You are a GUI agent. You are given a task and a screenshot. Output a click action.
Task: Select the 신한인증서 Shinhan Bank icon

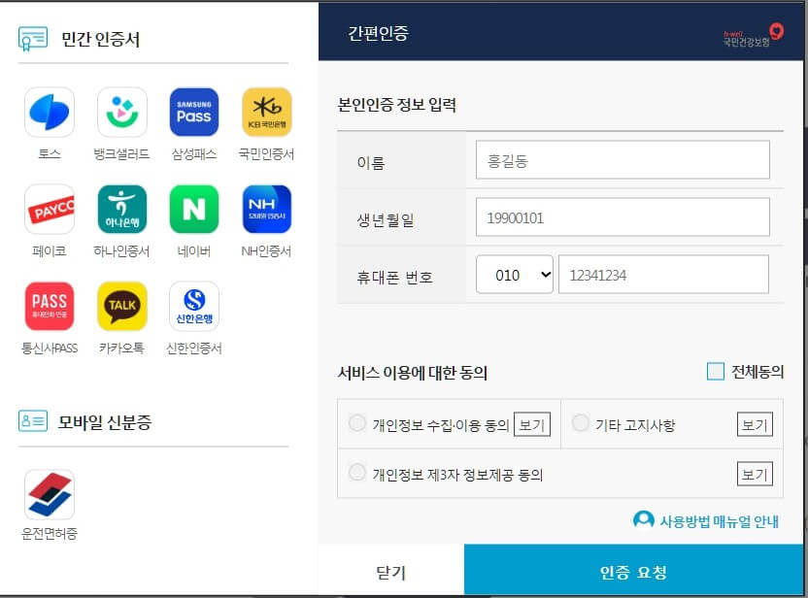click(194, 306)
